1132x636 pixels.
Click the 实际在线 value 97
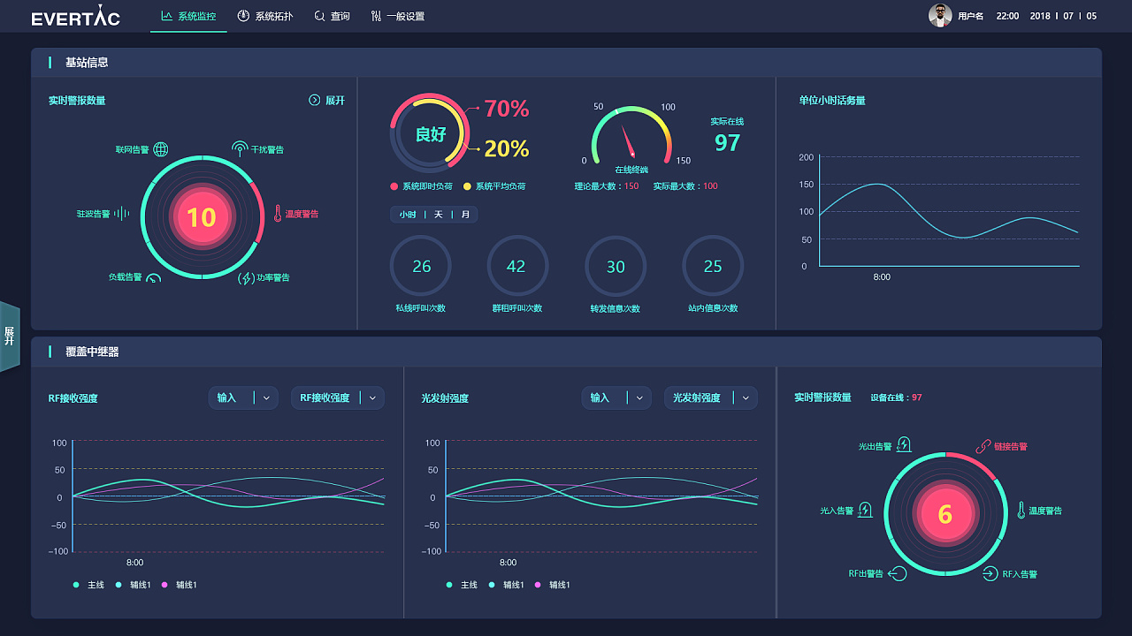(x=727, y=143)
